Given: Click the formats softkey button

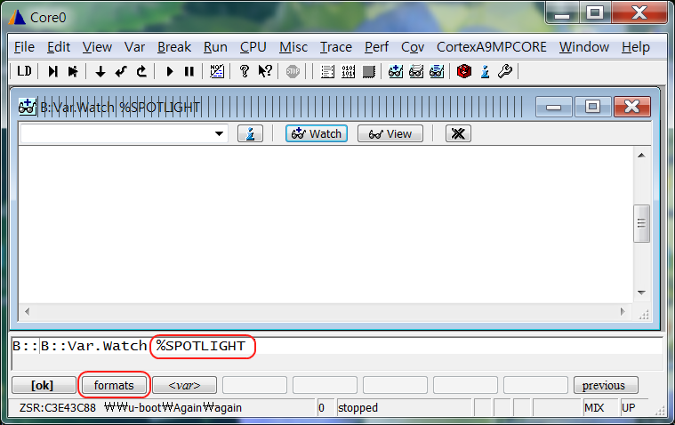Looking at the screenshot, I should [114, 385].
